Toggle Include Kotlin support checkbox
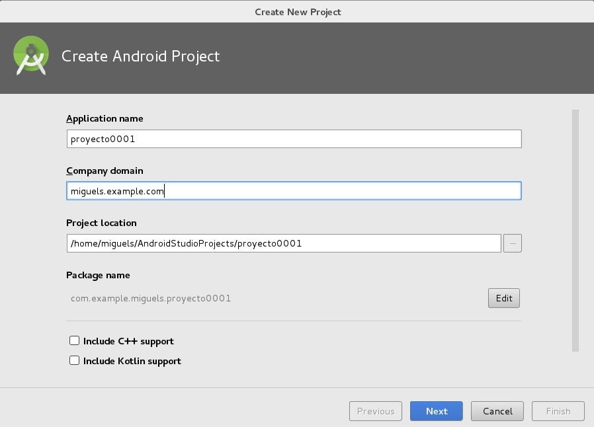 (75, 361)
